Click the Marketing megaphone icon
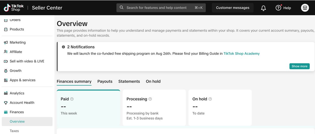315x134 pixels. pos(6,42)
